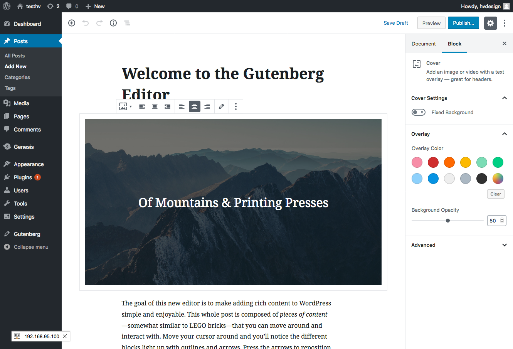Clear the overlay color selection
The image size is (513, 349).
[496, 194]
